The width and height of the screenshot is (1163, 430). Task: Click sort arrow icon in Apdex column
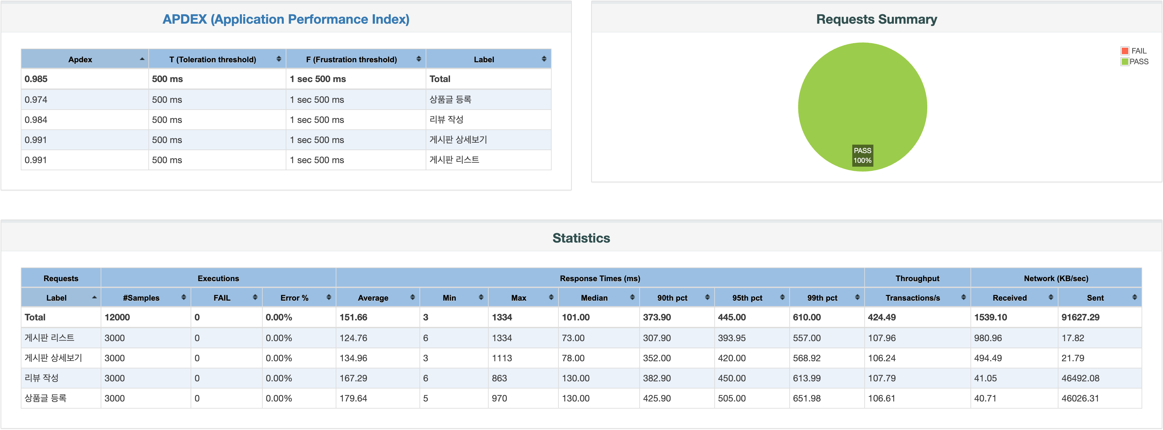[142, 59]
